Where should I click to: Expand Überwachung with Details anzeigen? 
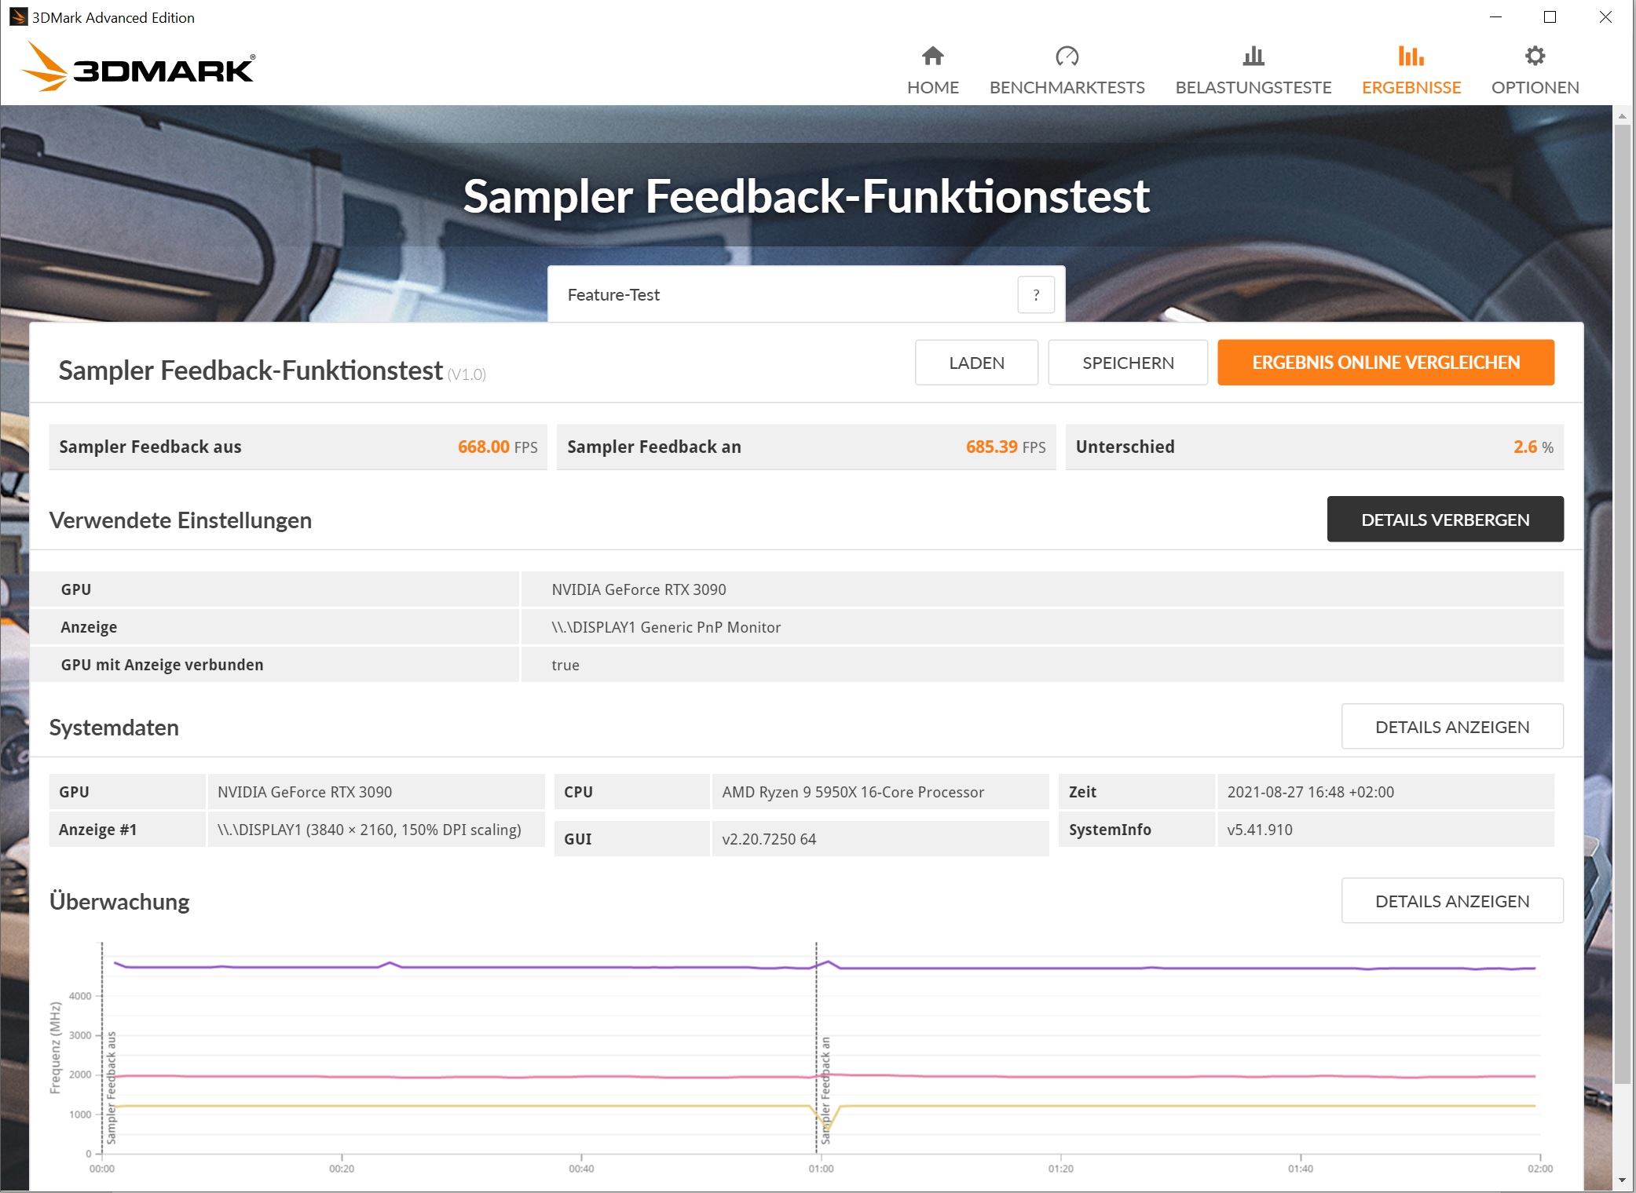(1451, 901)
